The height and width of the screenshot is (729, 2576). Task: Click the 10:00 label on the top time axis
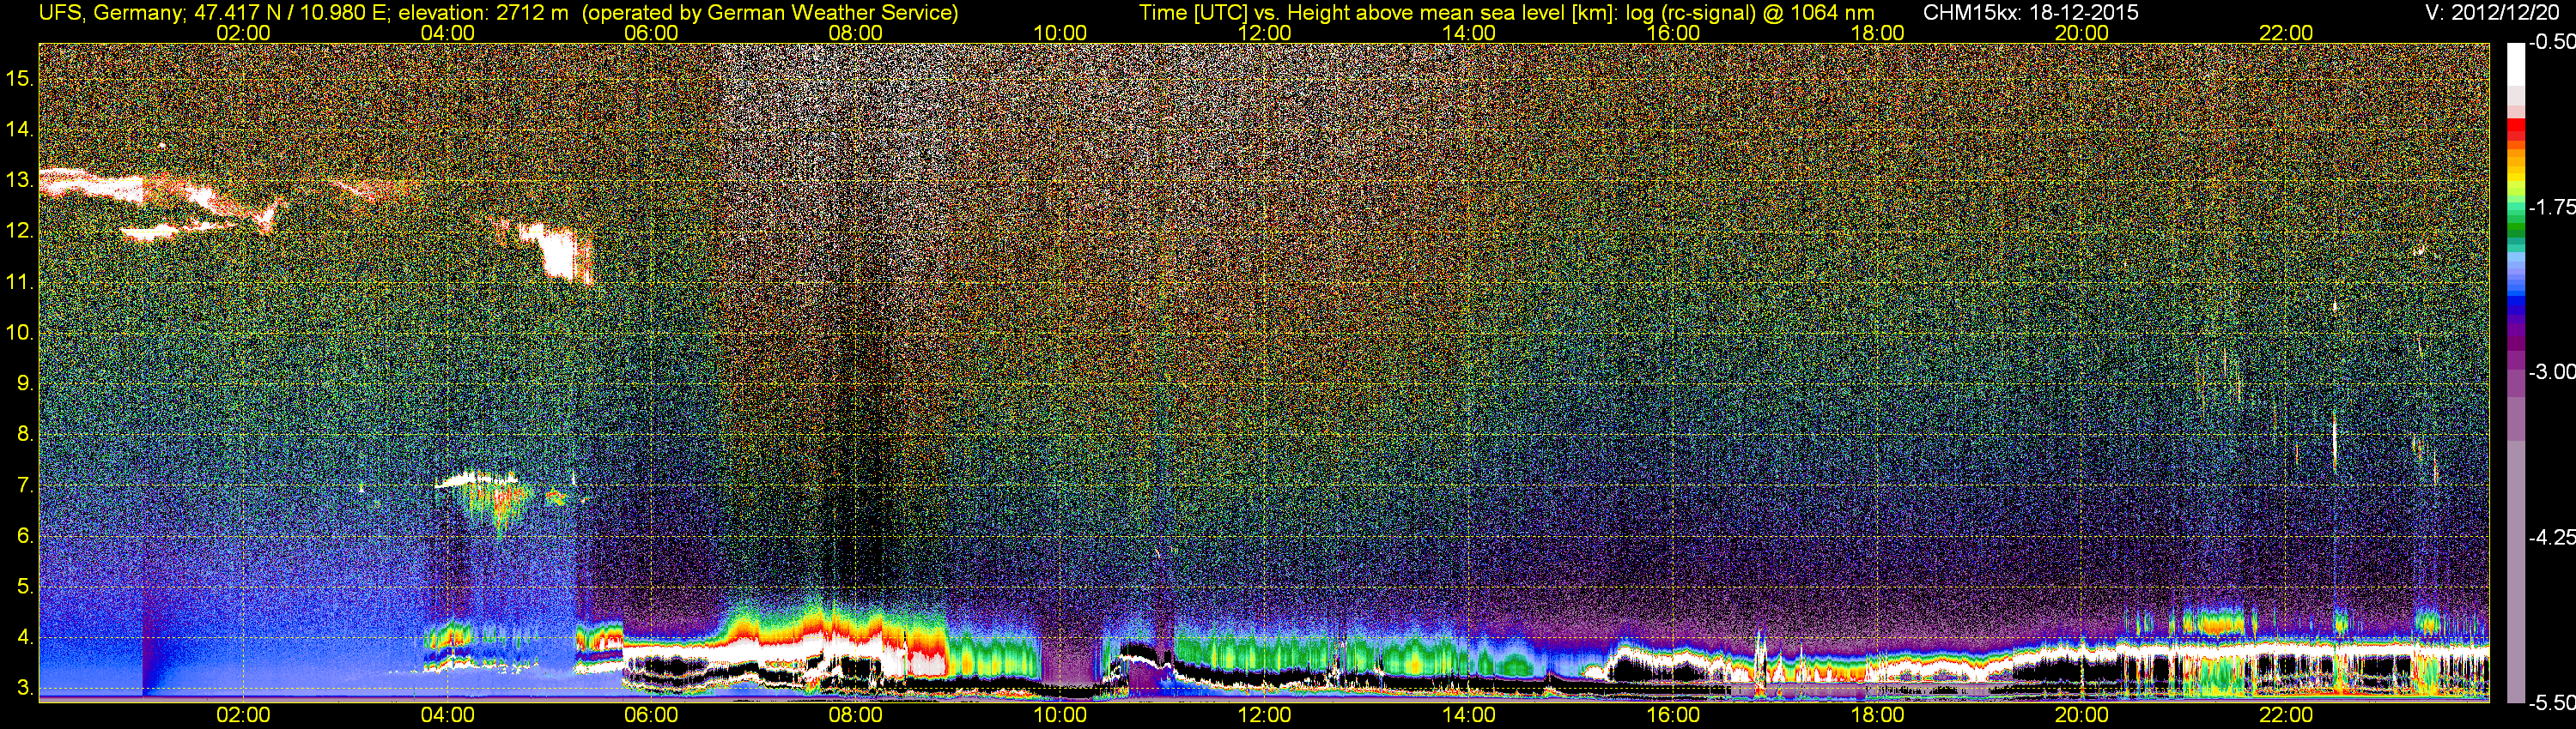pyautogui.click(x=1060, y=33)
